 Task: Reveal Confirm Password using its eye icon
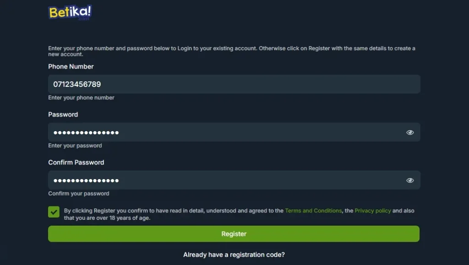pos(410,180)
